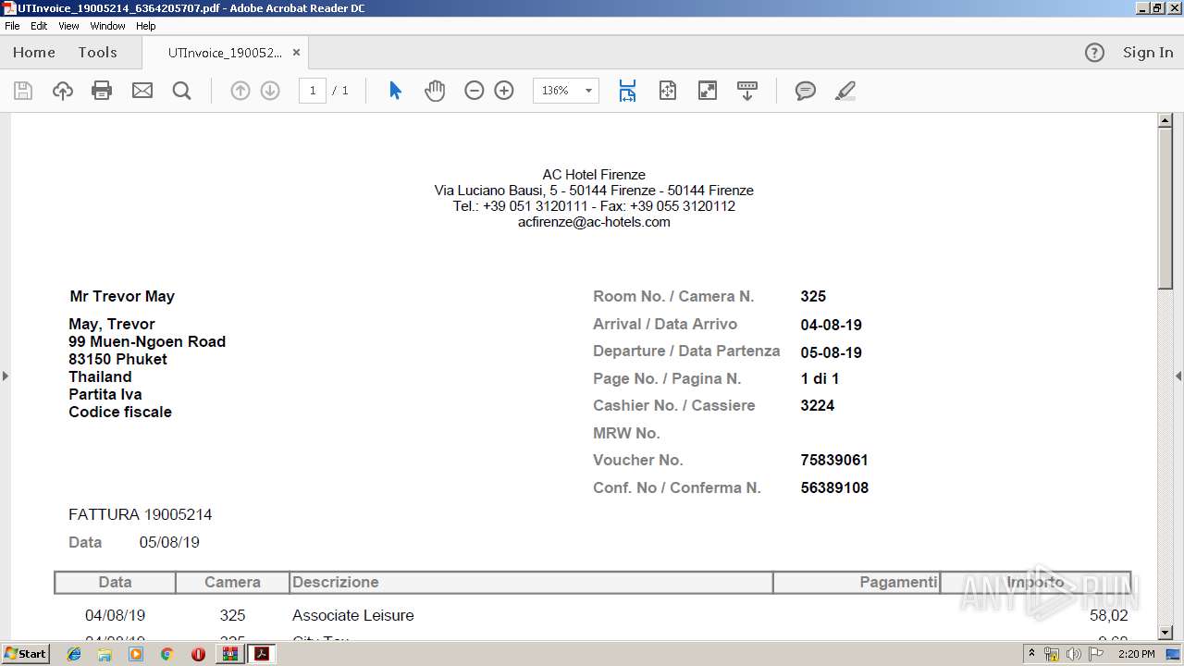Click the arrival date 04-08-19

[x=832, y=325]
